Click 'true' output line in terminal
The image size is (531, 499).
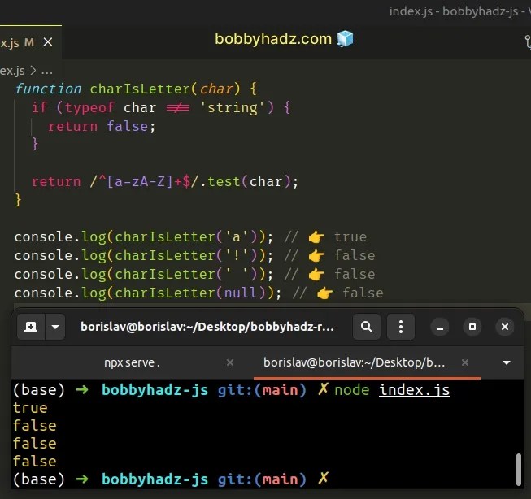[x=30, y=408]
